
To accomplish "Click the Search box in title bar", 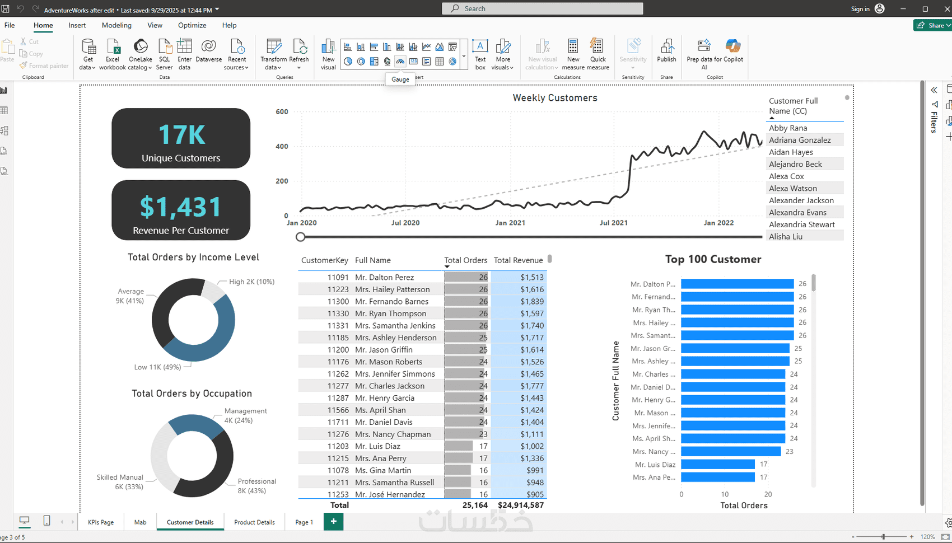I will (543, 8).
